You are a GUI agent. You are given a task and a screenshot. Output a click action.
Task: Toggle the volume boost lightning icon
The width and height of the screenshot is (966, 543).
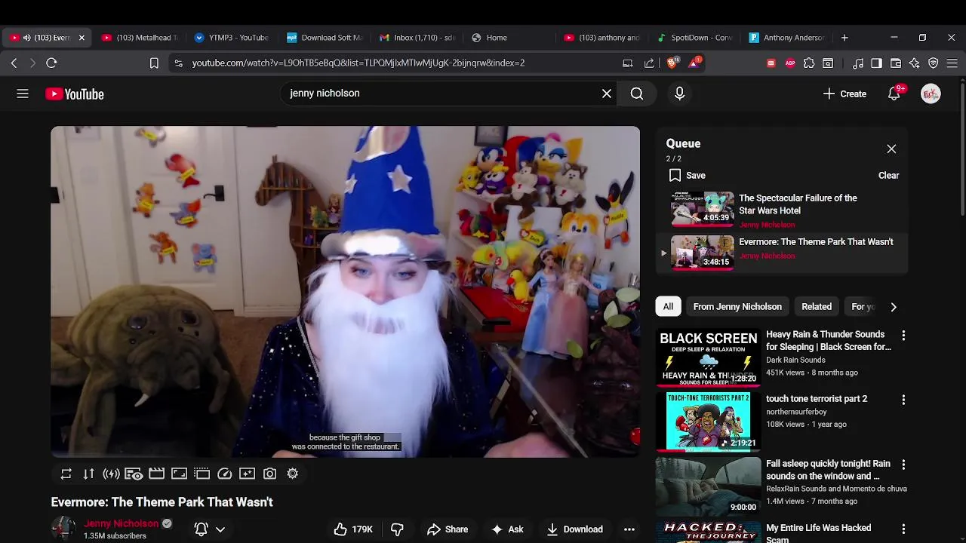pos(111,474)
